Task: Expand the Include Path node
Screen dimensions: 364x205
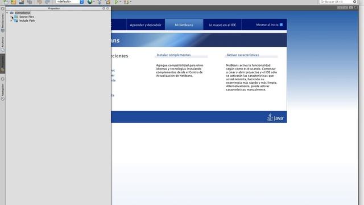Action: (x=11, y=20)
